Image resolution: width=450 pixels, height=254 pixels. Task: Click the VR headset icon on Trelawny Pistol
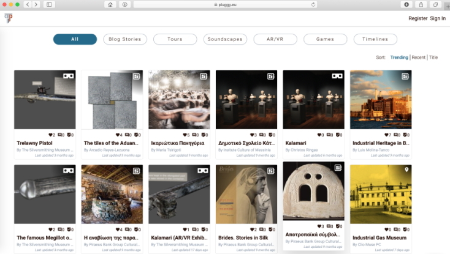click(68, 77)
